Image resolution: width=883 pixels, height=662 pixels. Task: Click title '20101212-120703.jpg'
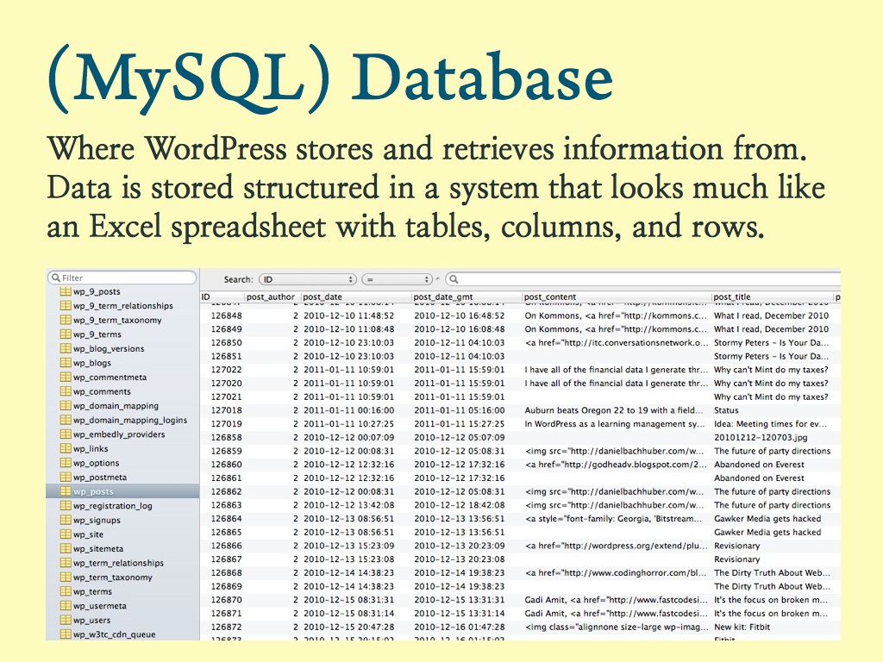tap(761, 437)
